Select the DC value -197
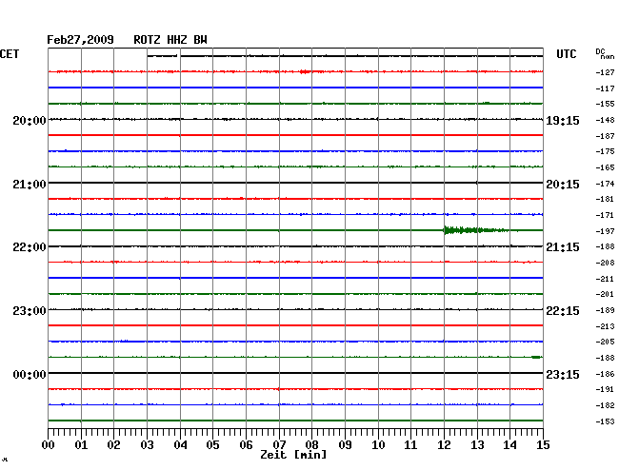Viewport: 619px width, 470px height. tap(605, 231)
